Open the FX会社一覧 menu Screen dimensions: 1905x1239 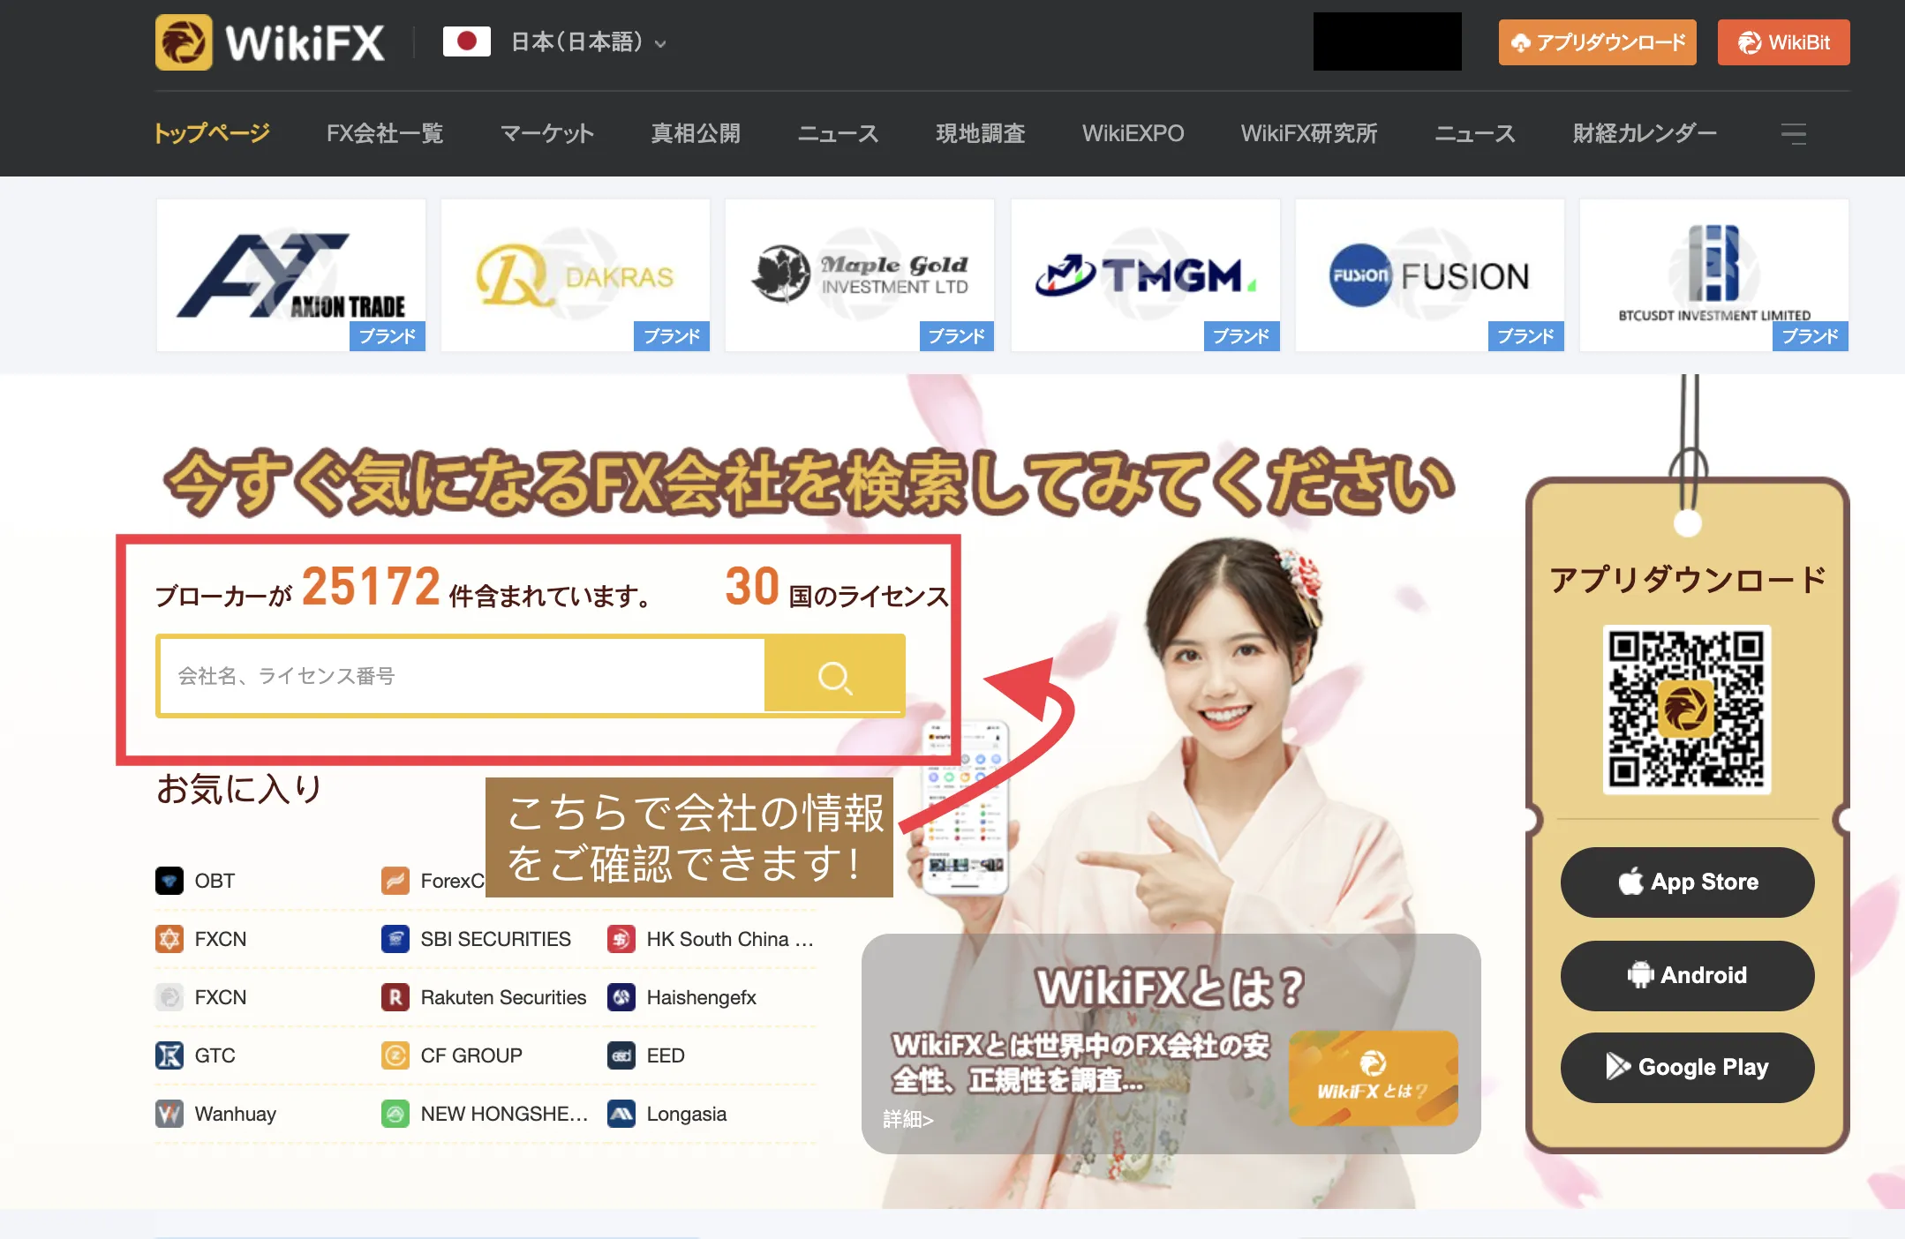tap(385, 133)
